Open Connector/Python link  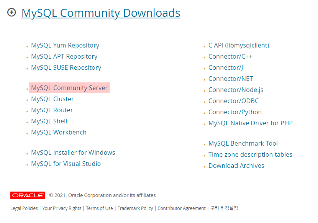tap(235, 112)
